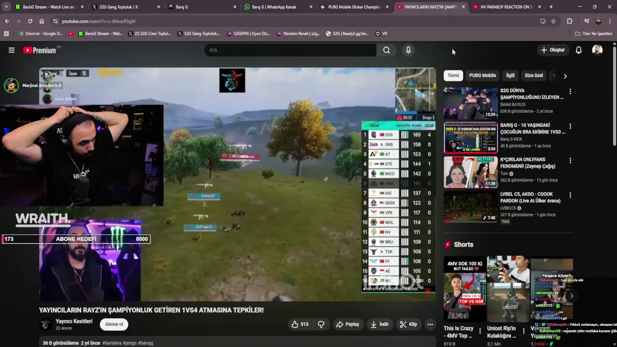Screen dimensions: 617x347
Task: Click the İndir download button
Action: pyautogui.click(x=379, y=324)
